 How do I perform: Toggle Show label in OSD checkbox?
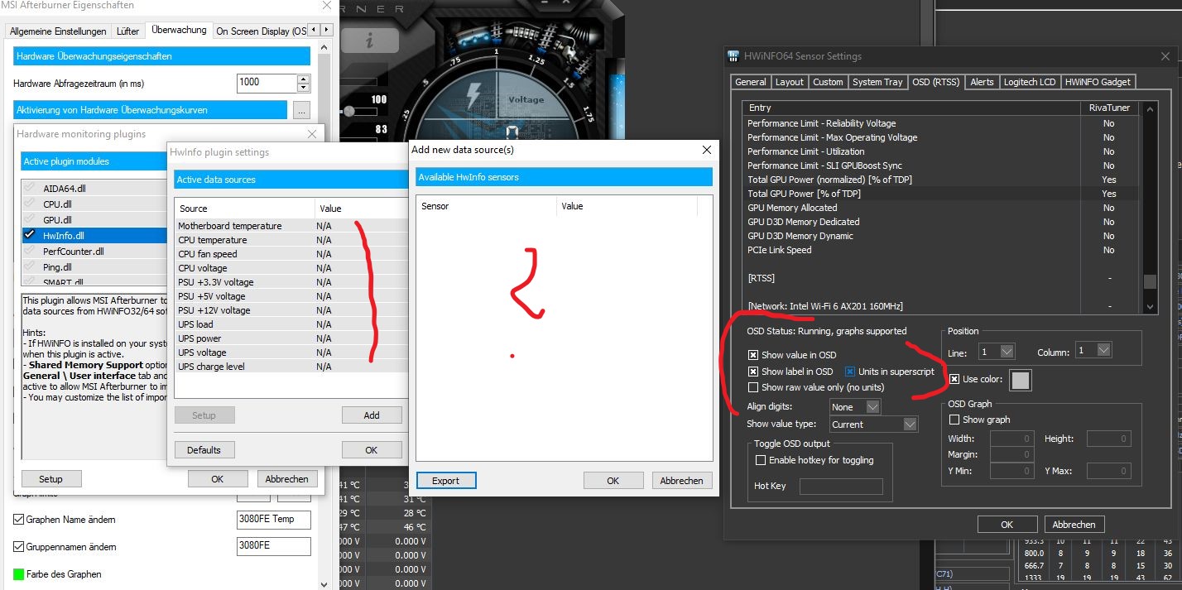click(x=753, y=372)
